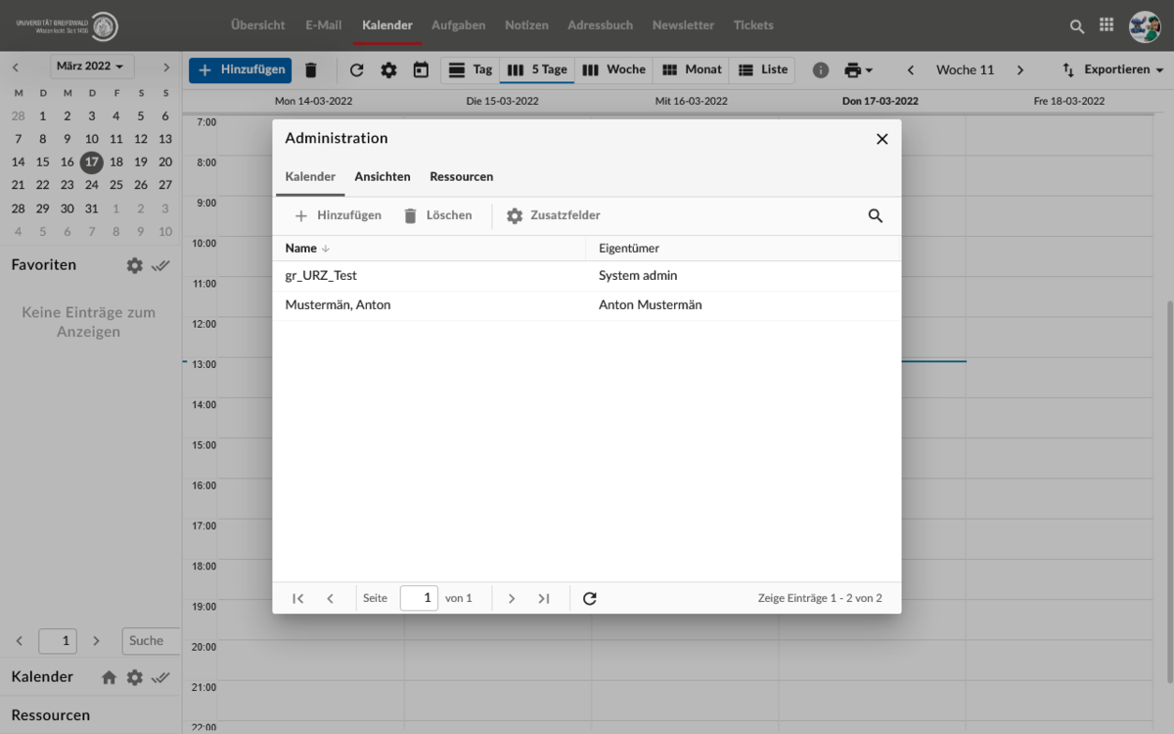
Task: Open the apps grid icon in header
Action: (x=1106, y=25)
